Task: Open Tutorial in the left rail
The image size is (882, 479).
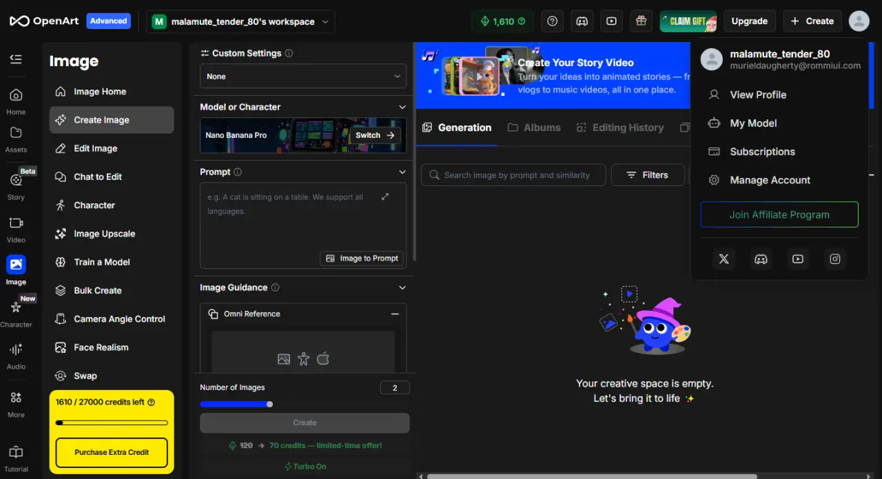Action: (16, 458)
